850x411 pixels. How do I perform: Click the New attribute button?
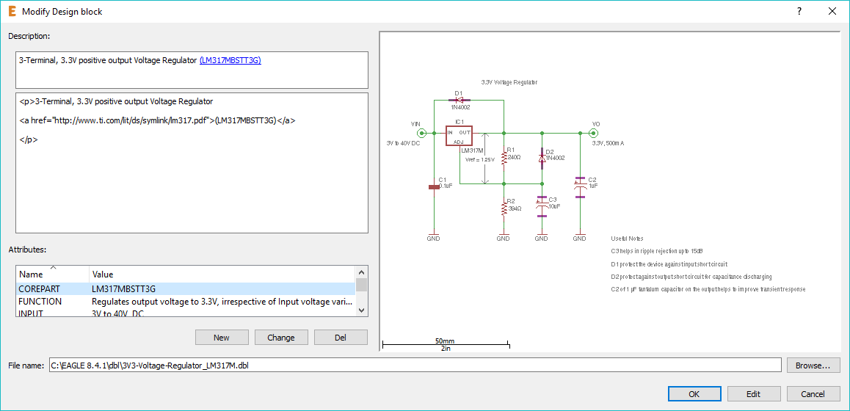pos(221,338)
